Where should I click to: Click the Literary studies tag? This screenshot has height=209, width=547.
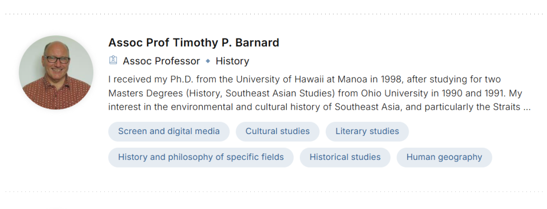tap(367, 132)
